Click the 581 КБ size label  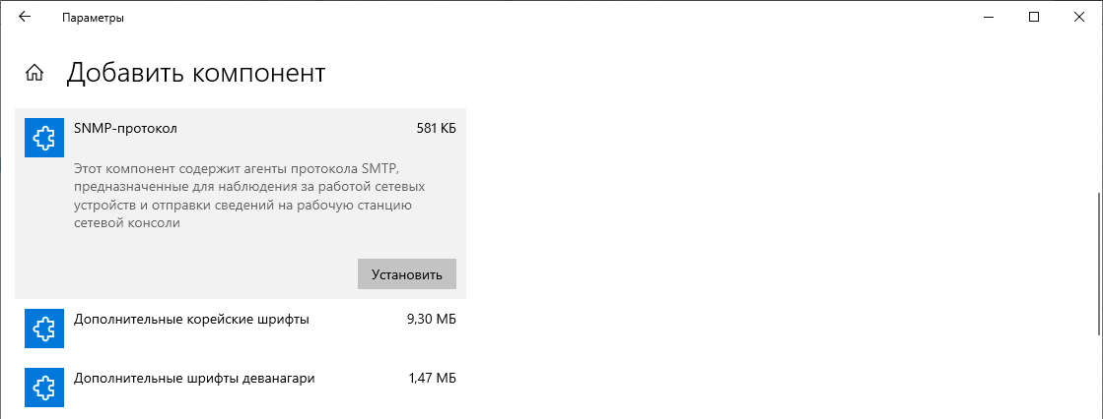tap(437, 129)
